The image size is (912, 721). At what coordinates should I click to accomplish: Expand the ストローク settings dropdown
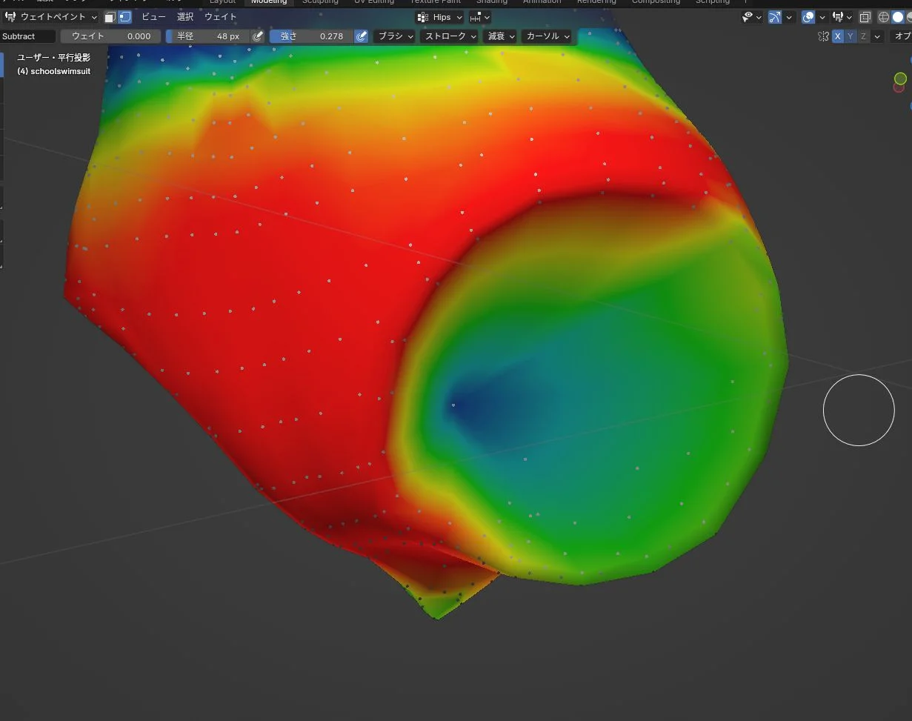pyautogui.click(x=450, y=36)
